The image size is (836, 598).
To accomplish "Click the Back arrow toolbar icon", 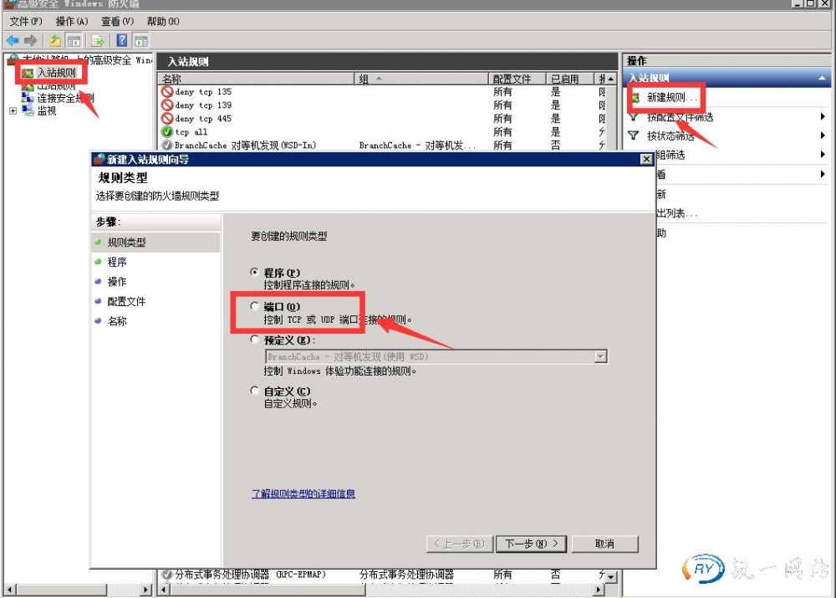I will pos(12,40).
